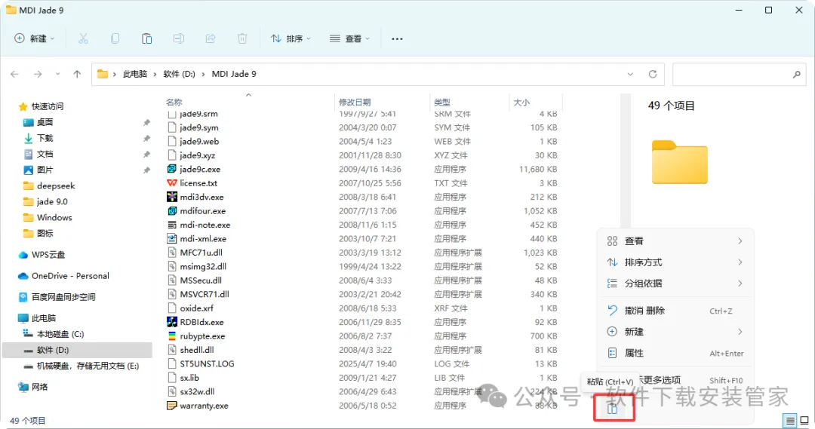Open recent locations dropdown arrow
The width and height of the screenshot is (815, 429).
tap(57, 75)
